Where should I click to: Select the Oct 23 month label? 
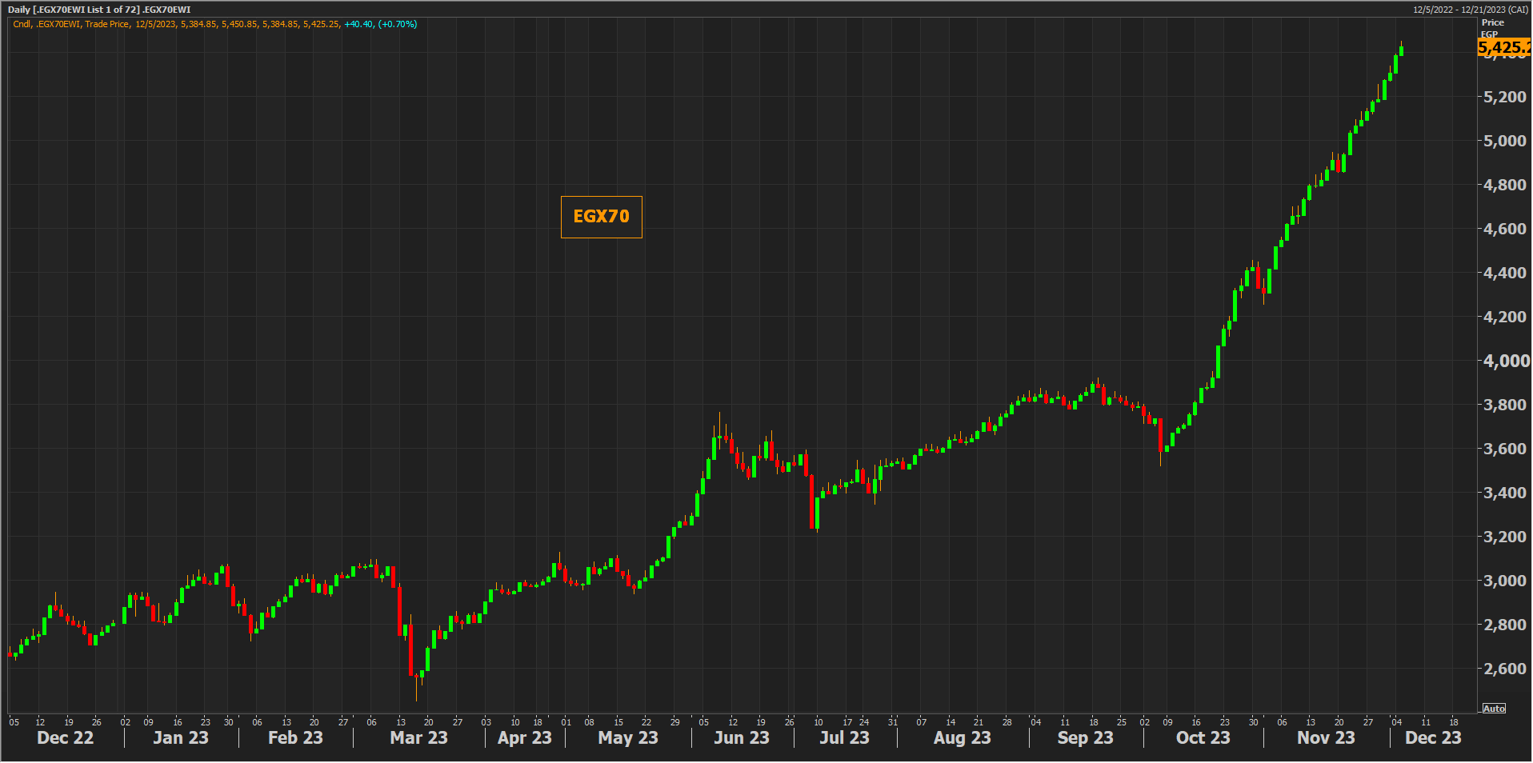coord(1203,737)
